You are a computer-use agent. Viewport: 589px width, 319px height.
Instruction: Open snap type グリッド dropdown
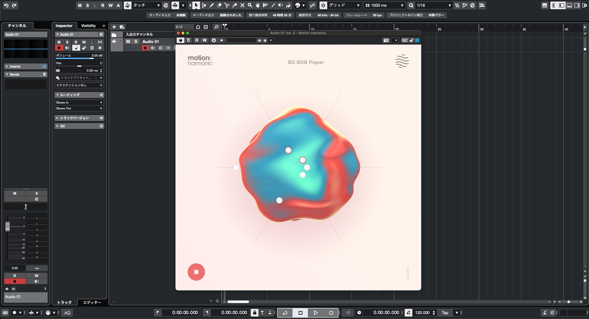tap(344, 5)
